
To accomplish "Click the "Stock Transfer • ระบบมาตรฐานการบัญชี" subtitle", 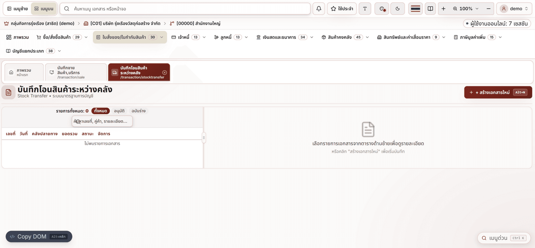I will coord(55,96).
